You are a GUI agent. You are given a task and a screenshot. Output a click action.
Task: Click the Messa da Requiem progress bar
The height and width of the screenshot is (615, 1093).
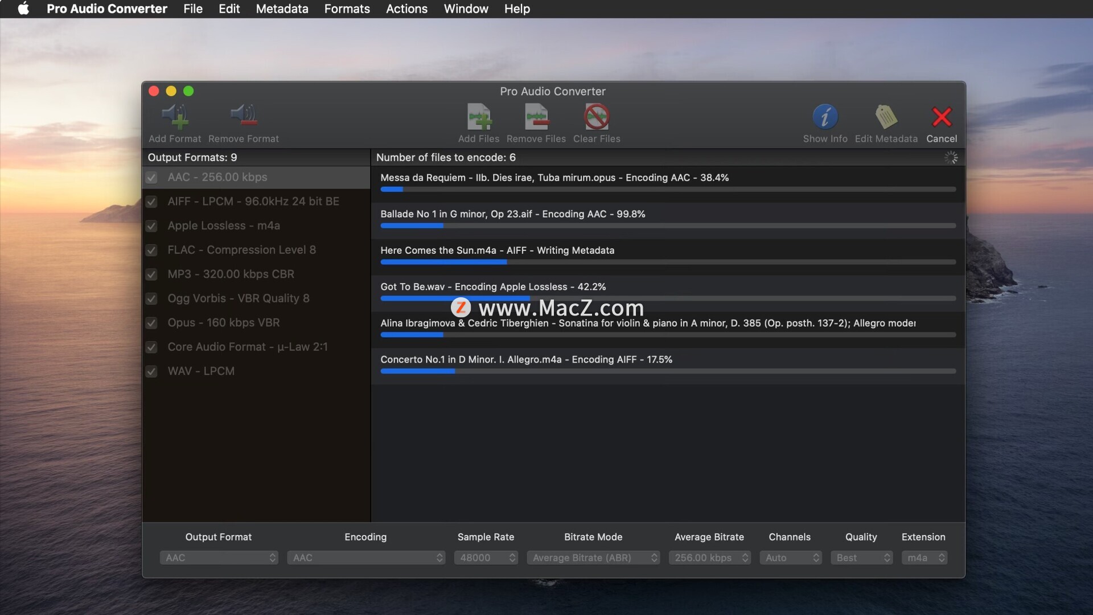668,189
